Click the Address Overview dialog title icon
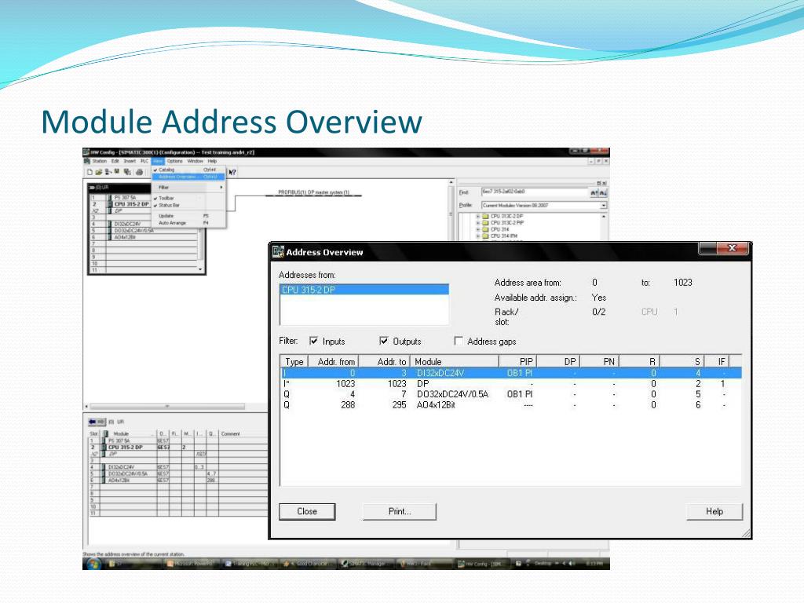Image resolution: width=804 pixels, height=603 pixels. click(278, 252)
